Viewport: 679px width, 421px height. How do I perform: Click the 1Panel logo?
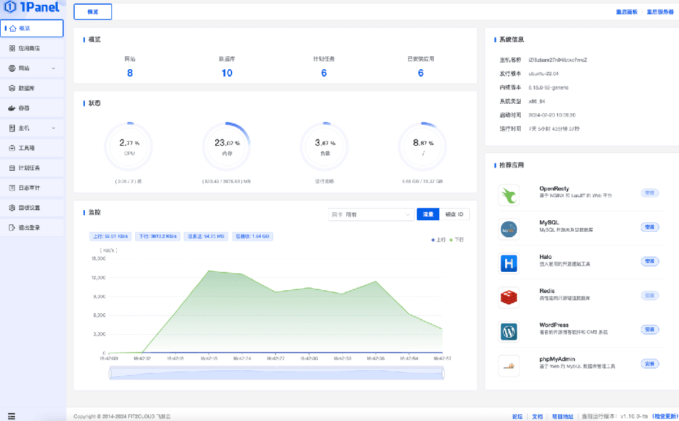tap(32, 7)
